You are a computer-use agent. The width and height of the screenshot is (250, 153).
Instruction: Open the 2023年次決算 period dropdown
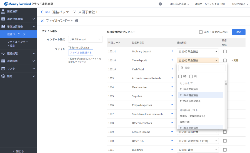(179, 4)
